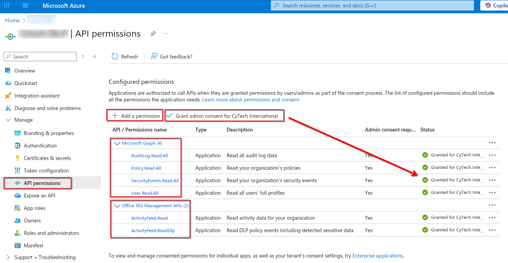
Task: Open Token configuration menu item
Action: pyautogui.click(x=46, y=171)
